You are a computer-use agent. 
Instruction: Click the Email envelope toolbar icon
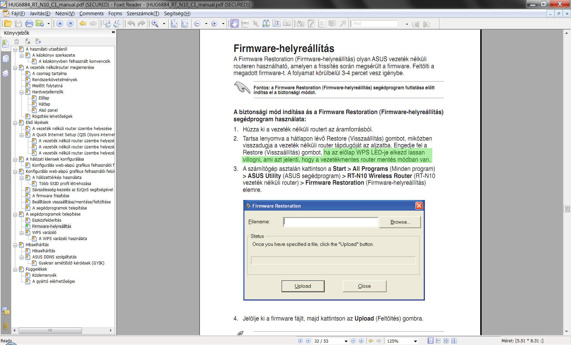click(x=40, y=23)
